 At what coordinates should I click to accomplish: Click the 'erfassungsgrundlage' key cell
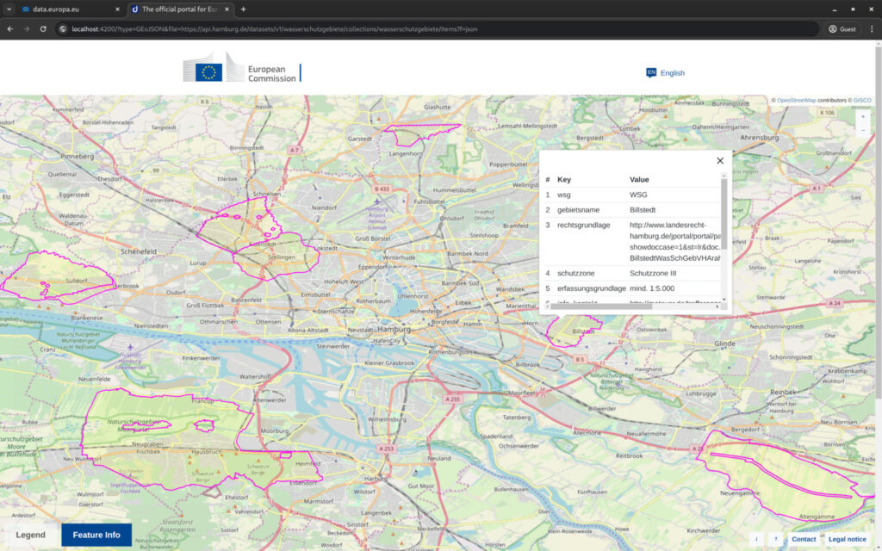(x=591, y=288)
